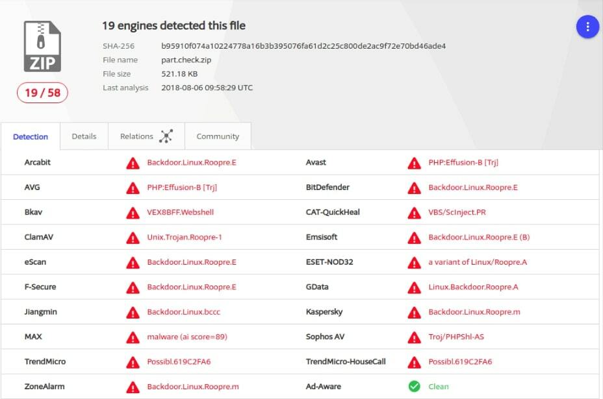Click Backdoor.Linux.Roopre.E (B) Emsisoft result

coord(479,237)
